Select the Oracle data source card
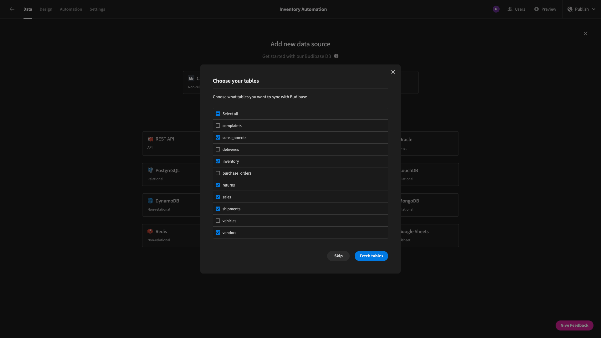The height and width of the screenshot is (338, 601). [x=429, y=144]
